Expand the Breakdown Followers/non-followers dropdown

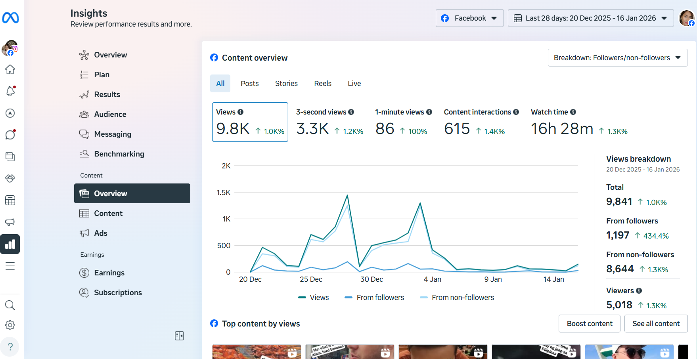point(617,58)
